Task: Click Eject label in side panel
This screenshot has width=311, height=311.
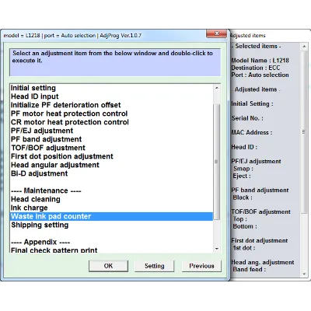Action: (x=242, y=176)
